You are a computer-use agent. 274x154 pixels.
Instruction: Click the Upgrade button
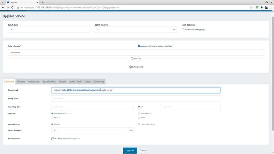tap(130, 151)
